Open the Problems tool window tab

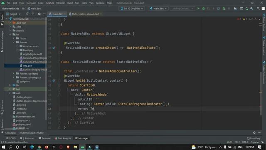coord(27,138)
